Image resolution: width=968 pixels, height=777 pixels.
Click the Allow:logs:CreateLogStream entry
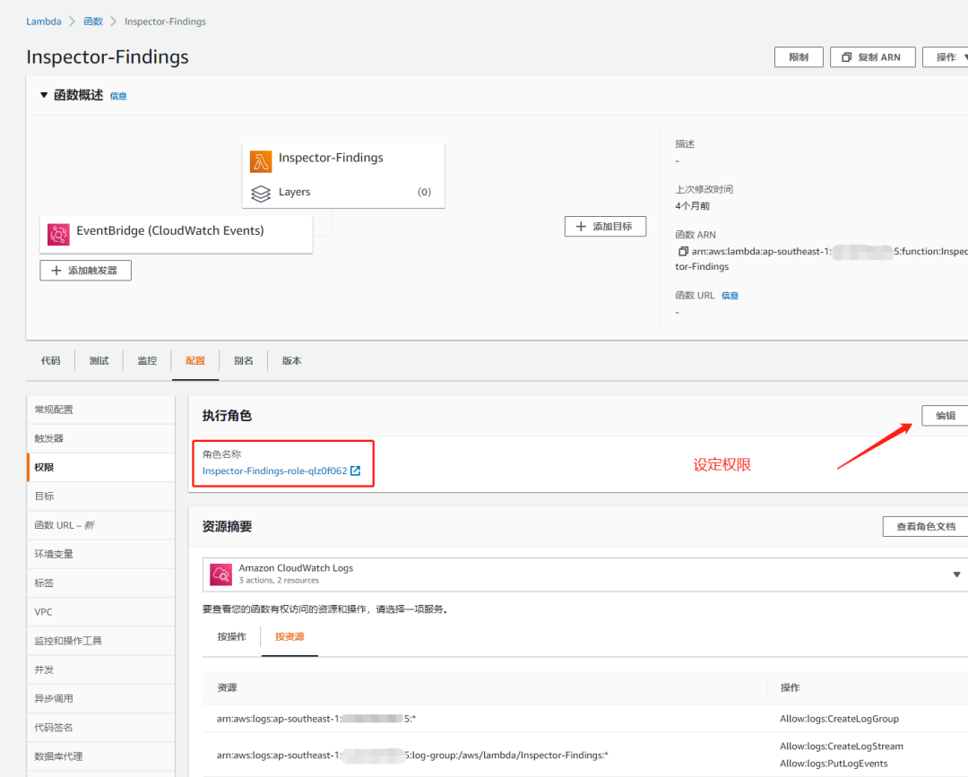[842, 747]
